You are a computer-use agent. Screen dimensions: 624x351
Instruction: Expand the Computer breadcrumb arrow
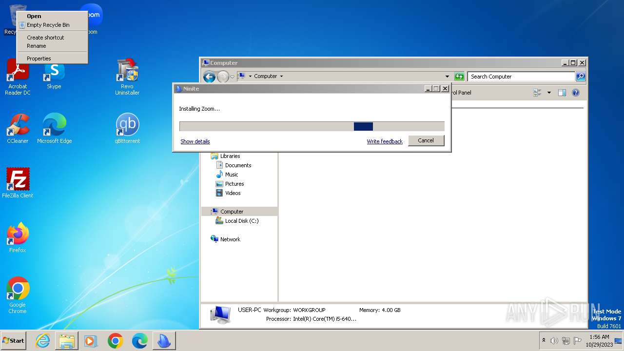[x=281, y=76]
